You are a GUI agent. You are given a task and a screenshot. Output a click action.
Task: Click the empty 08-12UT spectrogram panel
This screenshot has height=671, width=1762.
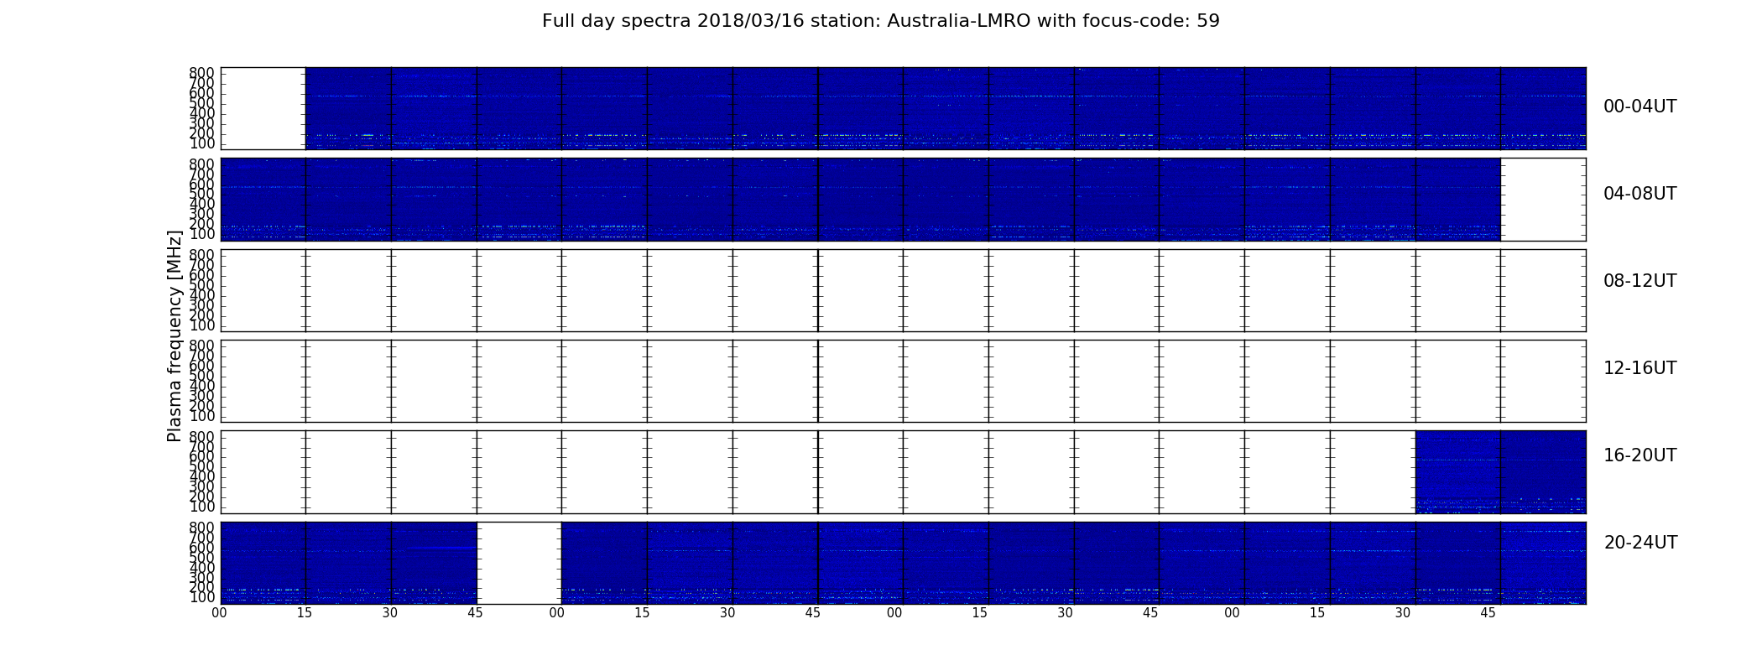903,290
